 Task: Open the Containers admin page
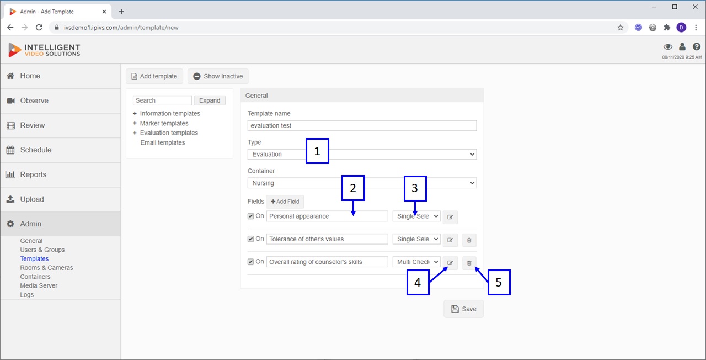[x=35, y=277]
